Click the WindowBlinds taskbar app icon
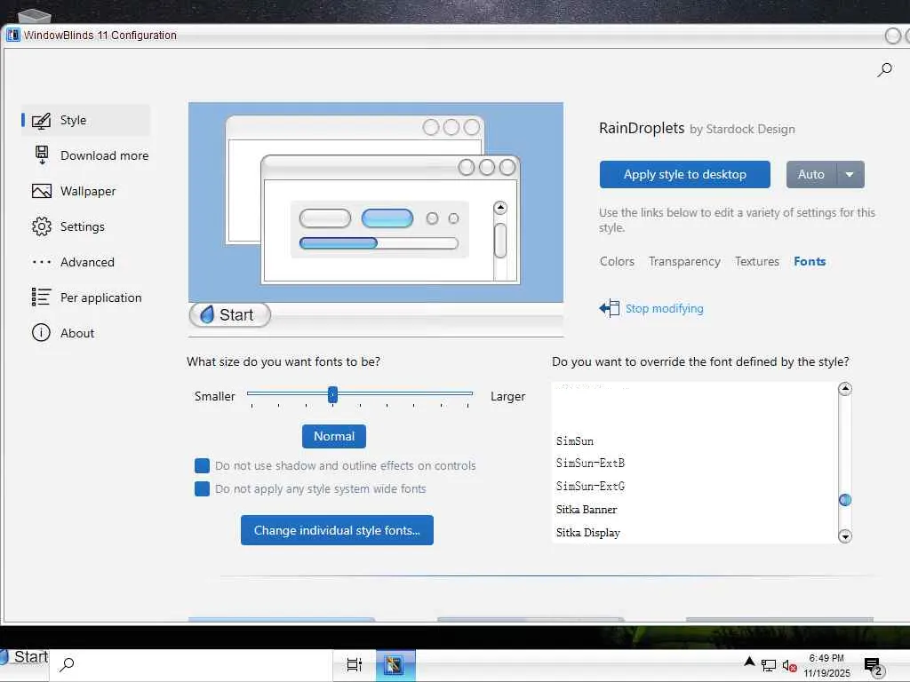The image size is (910, 682). [x=395, y=664]
